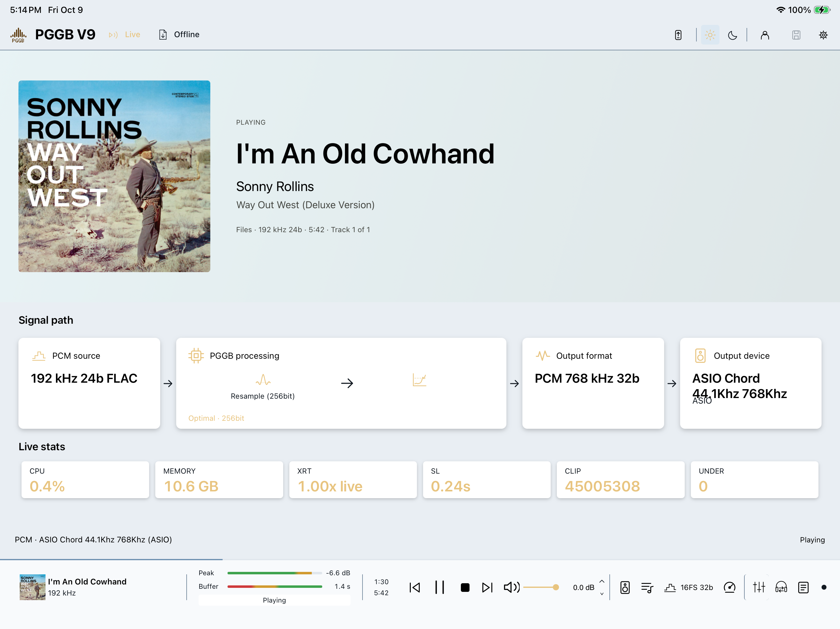Click the track progress bar above the player

(x=420, y=559)
